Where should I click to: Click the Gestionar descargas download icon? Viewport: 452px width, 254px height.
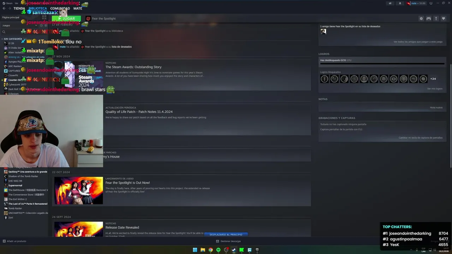pos(218,241)
